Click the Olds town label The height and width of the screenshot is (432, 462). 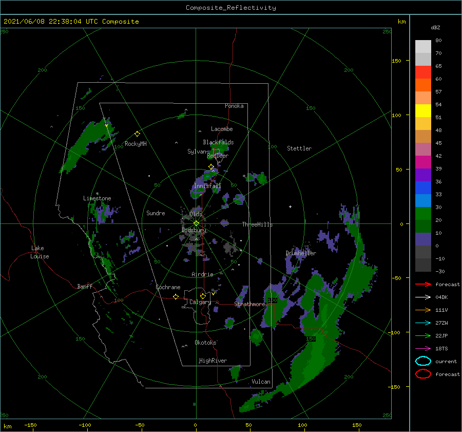(196, 214)
